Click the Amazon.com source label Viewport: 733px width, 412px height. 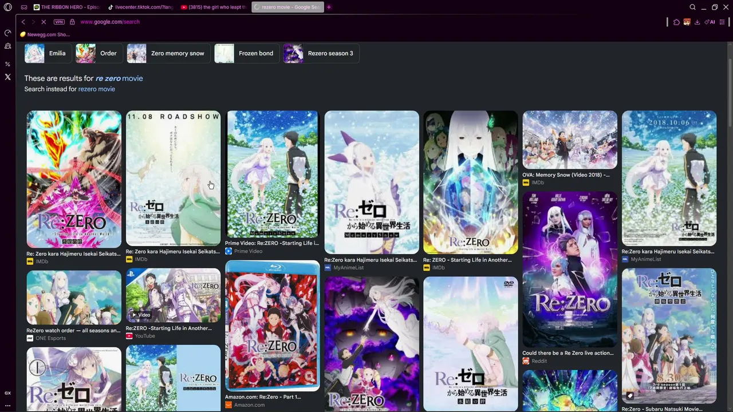point(245,405)
